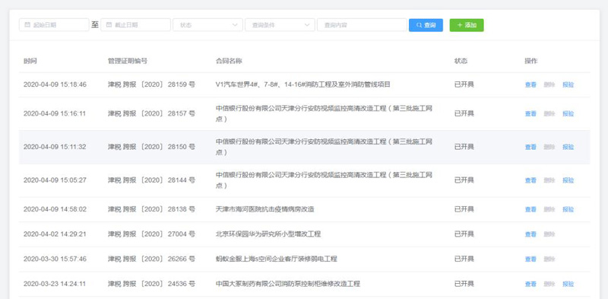Click 报验 for record 24536
608x299 pixels.
(568, 284)
